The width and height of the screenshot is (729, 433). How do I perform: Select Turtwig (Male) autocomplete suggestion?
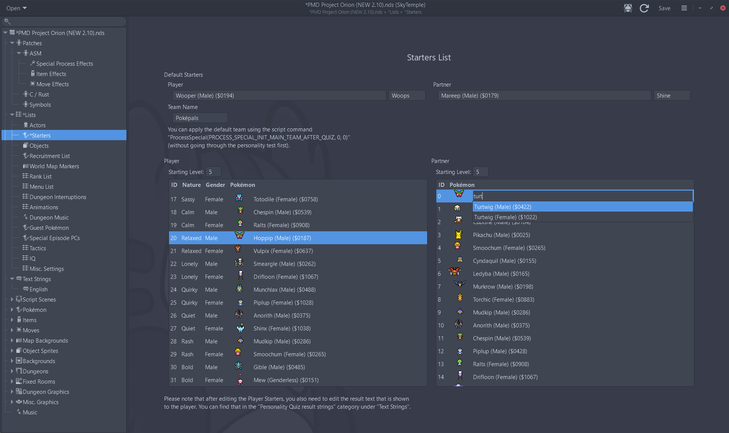tap(502, 207)
